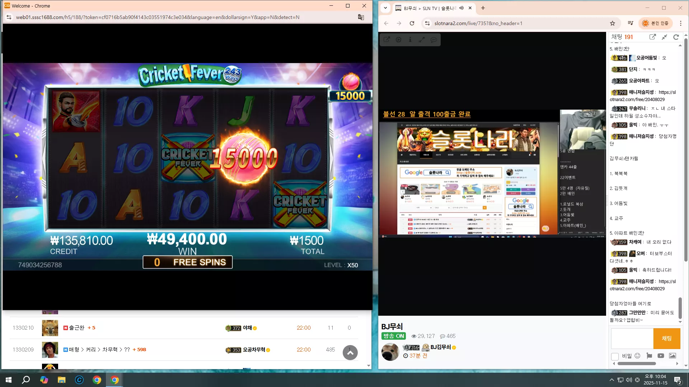The width and height of the screenshot is (689, 387).
Task: Open the emoji picker in chat
Action: (637, 356)
